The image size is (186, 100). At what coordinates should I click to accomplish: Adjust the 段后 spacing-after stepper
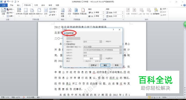pyautogui.click(x=123, y=16)
